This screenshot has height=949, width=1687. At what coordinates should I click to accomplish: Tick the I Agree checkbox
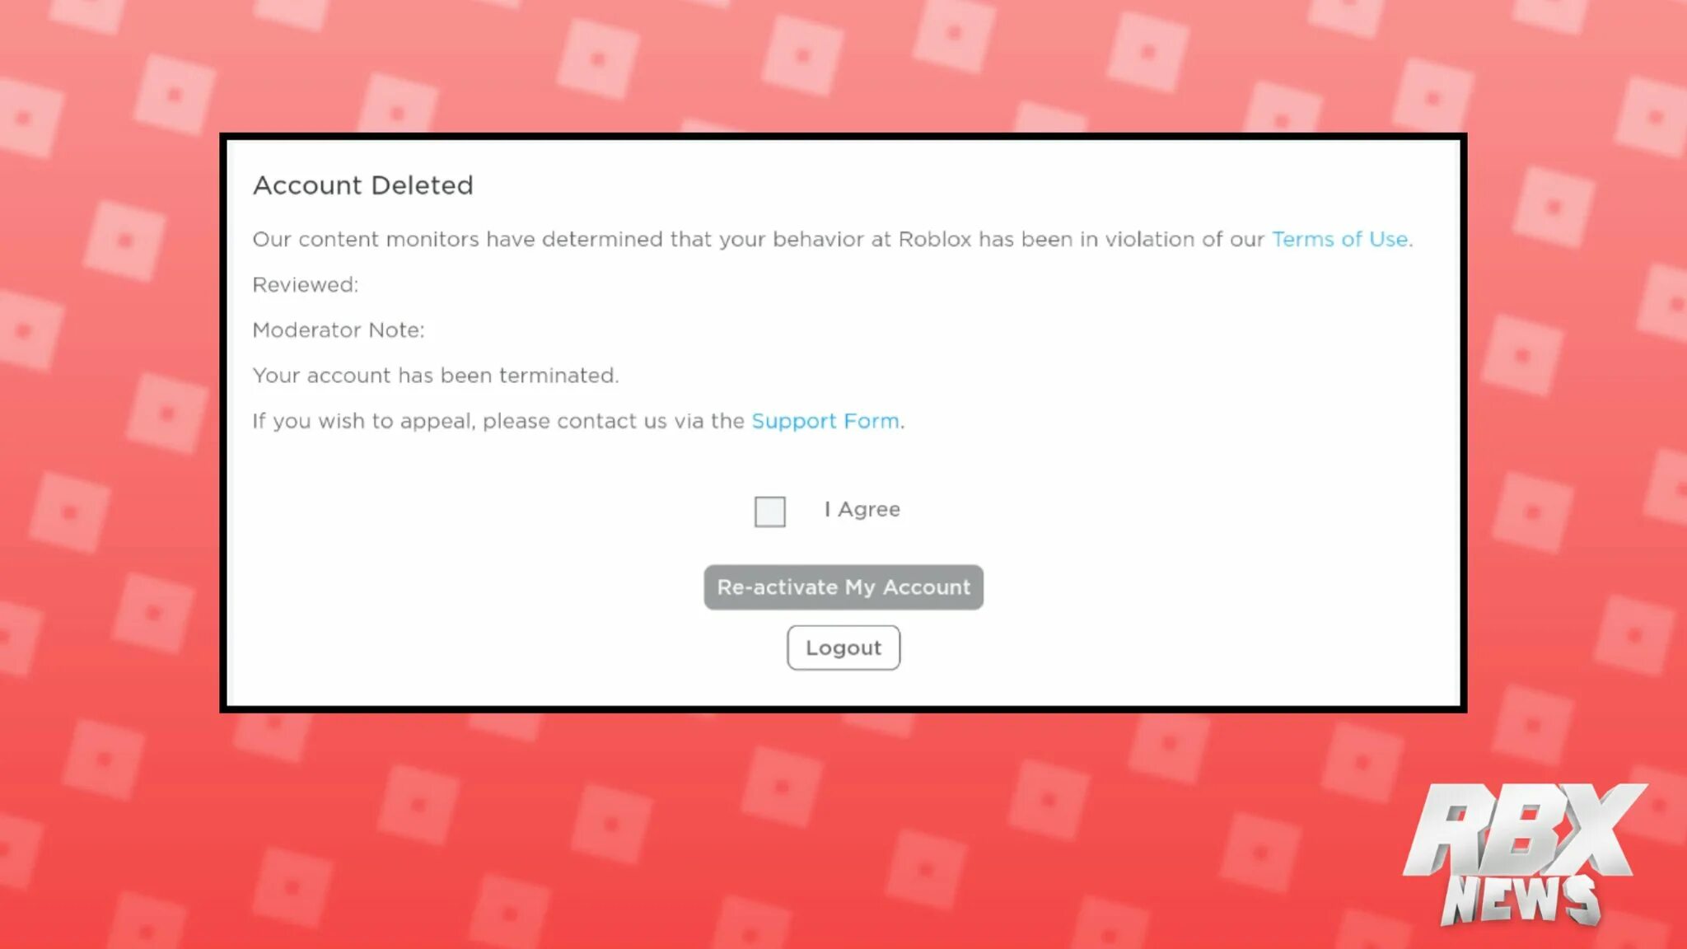(x=769, y=512)
